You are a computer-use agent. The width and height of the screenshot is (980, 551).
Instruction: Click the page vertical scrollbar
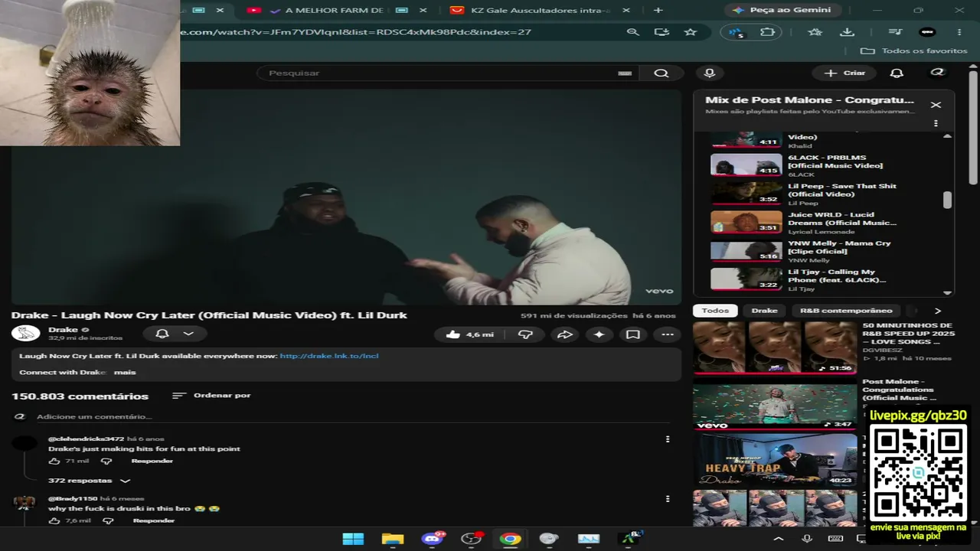[973, 126]
